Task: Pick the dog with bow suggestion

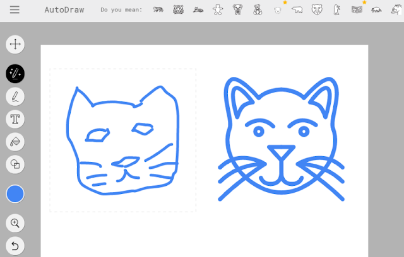Action: click(x=237, y=10)
